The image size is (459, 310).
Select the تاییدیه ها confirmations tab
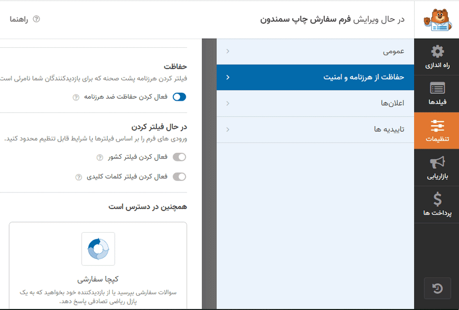point(315,129)
